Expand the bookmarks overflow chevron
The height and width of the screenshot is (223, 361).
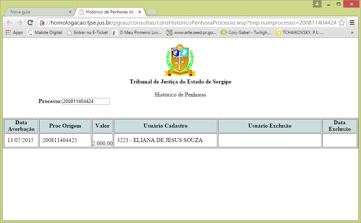click(352, 33)
